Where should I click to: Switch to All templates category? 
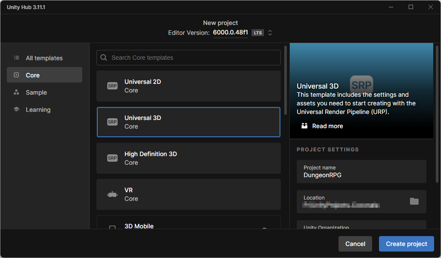(x=44, y=58)
